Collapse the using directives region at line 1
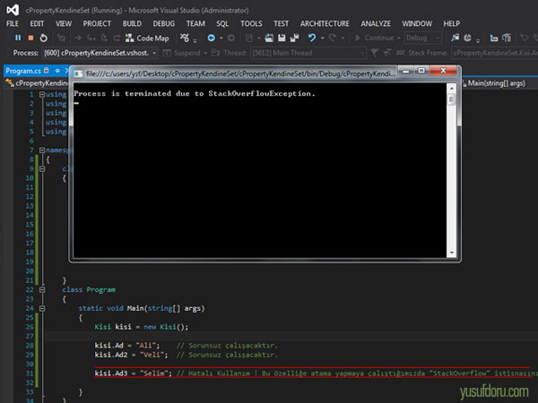 [x=42, y=94]
